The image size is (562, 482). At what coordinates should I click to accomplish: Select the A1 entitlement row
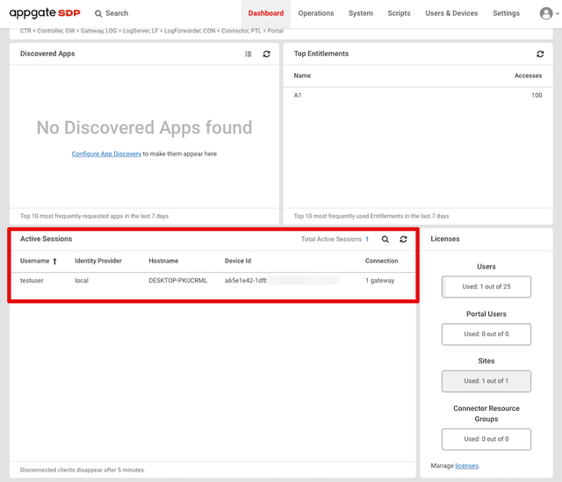(418, 96)
